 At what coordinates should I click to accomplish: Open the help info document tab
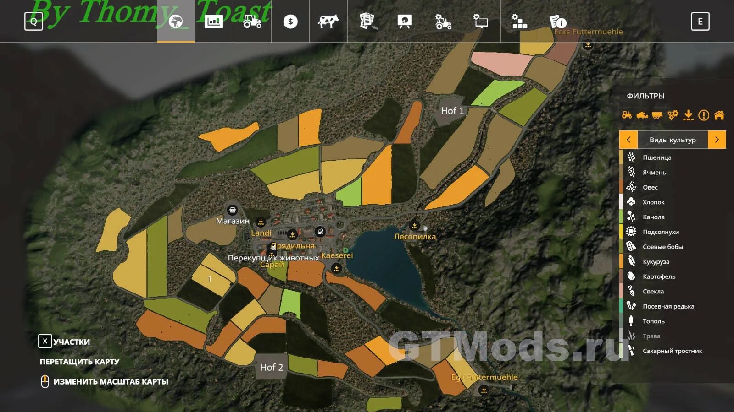[x=557, y=22]
